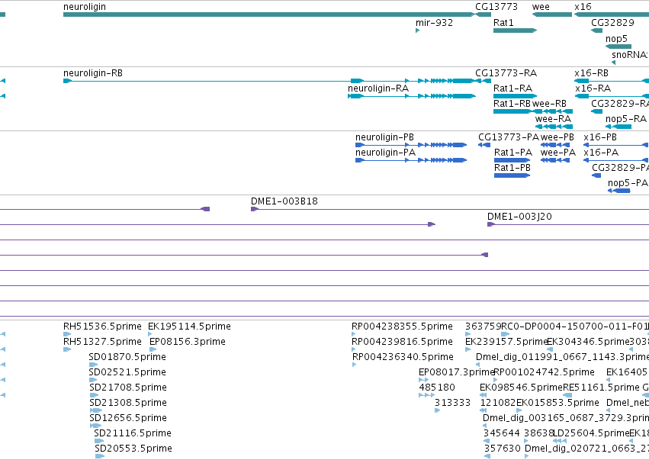The height and width of the screenshot is (460, 649).
Task: Select the Rat1-PA protein bar
Action: point(512,160)
